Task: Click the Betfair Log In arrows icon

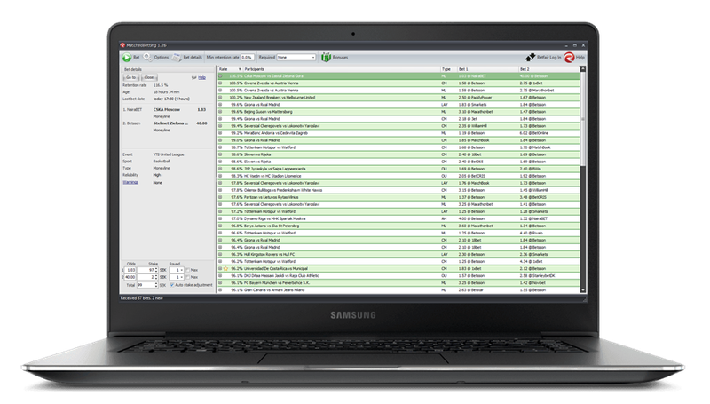Action: tap(530, 57)
